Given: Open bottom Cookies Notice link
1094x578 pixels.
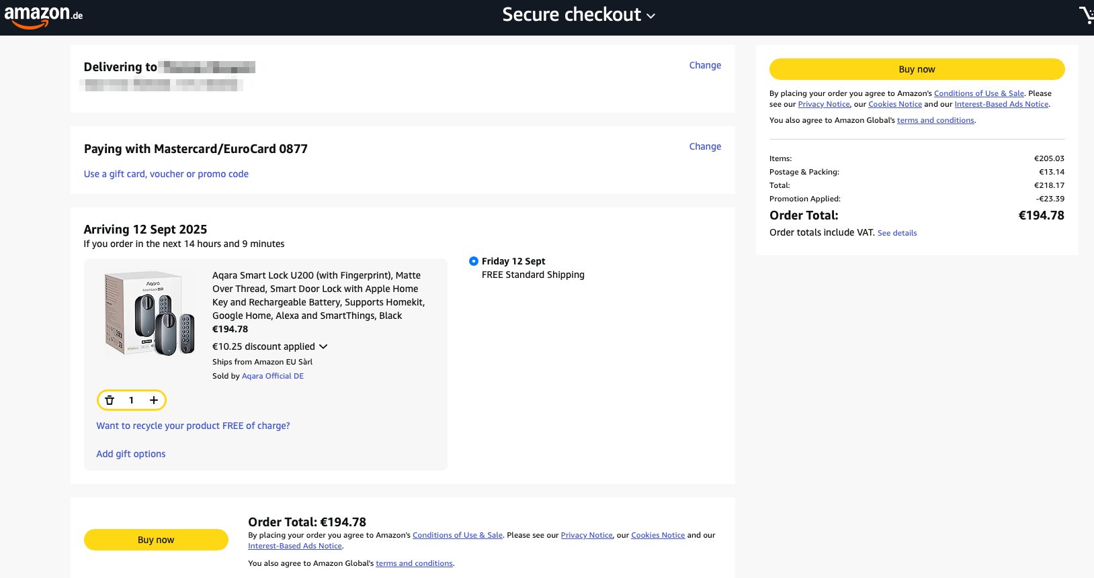Looking at the screenshot, I should pos(658,535).
